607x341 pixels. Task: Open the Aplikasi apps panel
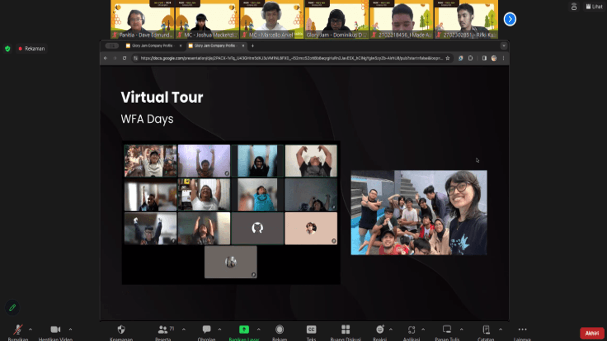[x=411, y=332]
